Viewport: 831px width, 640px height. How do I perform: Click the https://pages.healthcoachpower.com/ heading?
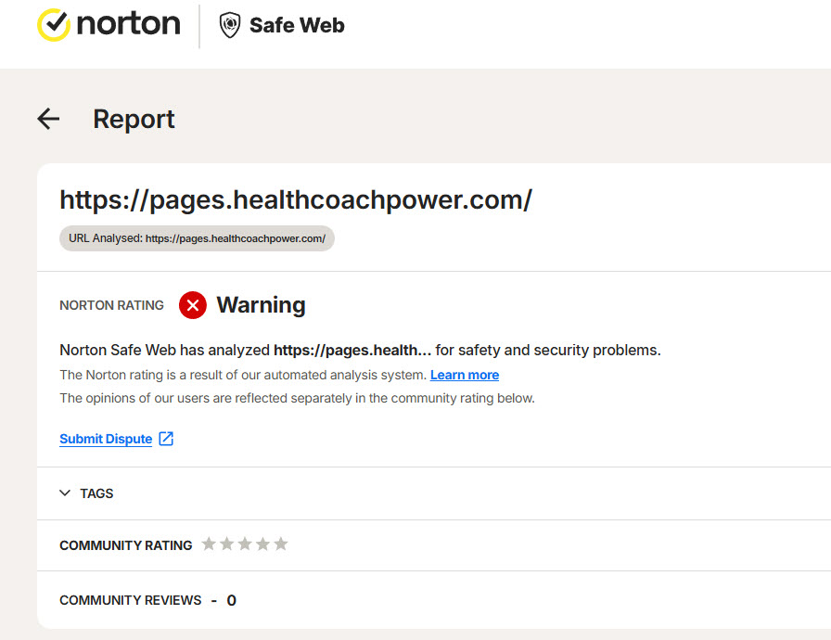[296, 200]
